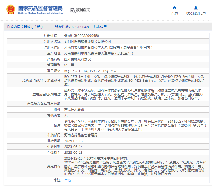The width and height of the screenshot is (212, 186).
Task: Select registration number 豫械注准20232090480 value
Action: pos(82,36)
